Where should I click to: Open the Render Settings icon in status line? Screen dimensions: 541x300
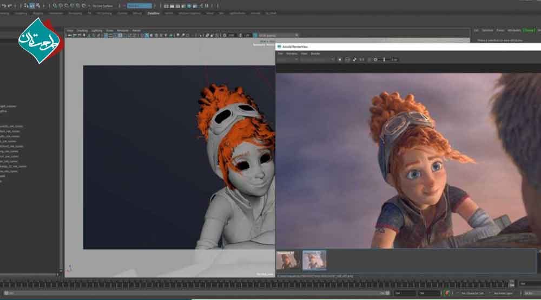[183, 6]
